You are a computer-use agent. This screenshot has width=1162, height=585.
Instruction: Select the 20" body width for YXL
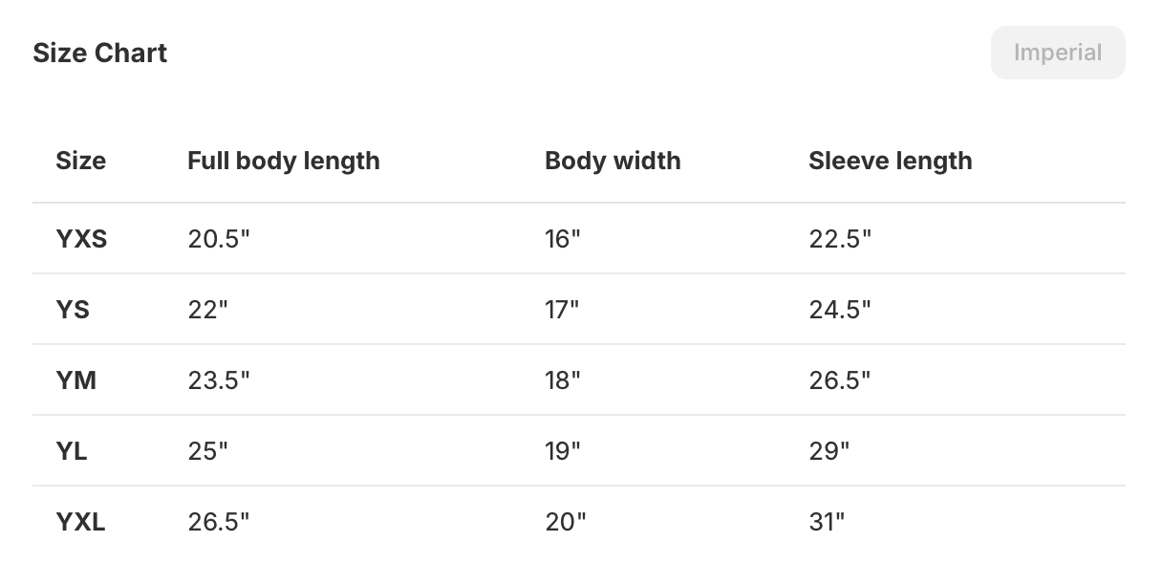click(566, 522)
